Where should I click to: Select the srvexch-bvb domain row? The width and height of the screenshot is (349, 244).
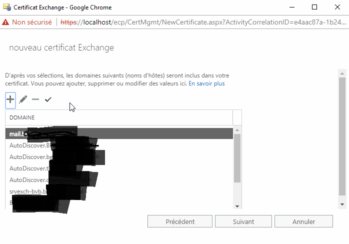pos(119,191)
